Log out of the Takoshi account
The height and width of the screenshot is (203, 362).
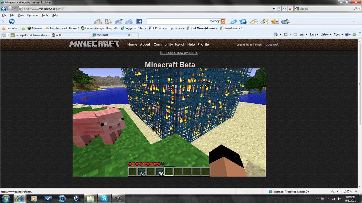272,44
